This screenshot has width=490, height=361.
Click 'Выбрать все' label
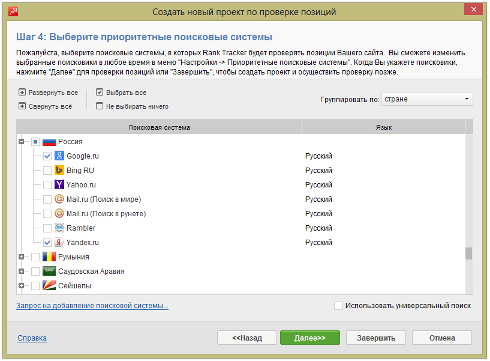127,93
